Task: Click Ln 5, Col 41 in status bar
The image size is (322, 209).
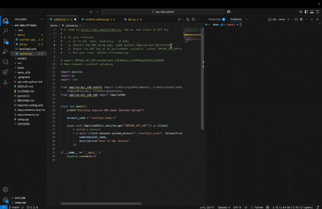Action: coord(207,207)
